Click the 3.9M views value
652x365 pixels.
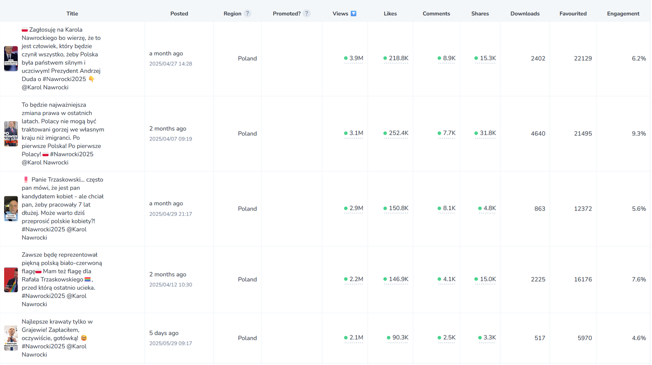[356, 58]
